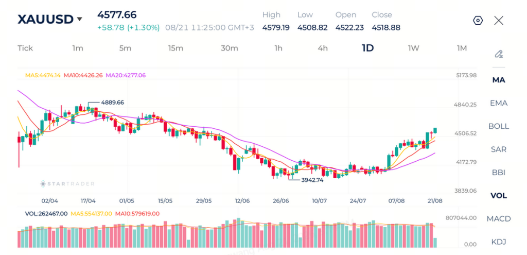
Task: Click the latest candlestick on 21/08
Action: 435,130
